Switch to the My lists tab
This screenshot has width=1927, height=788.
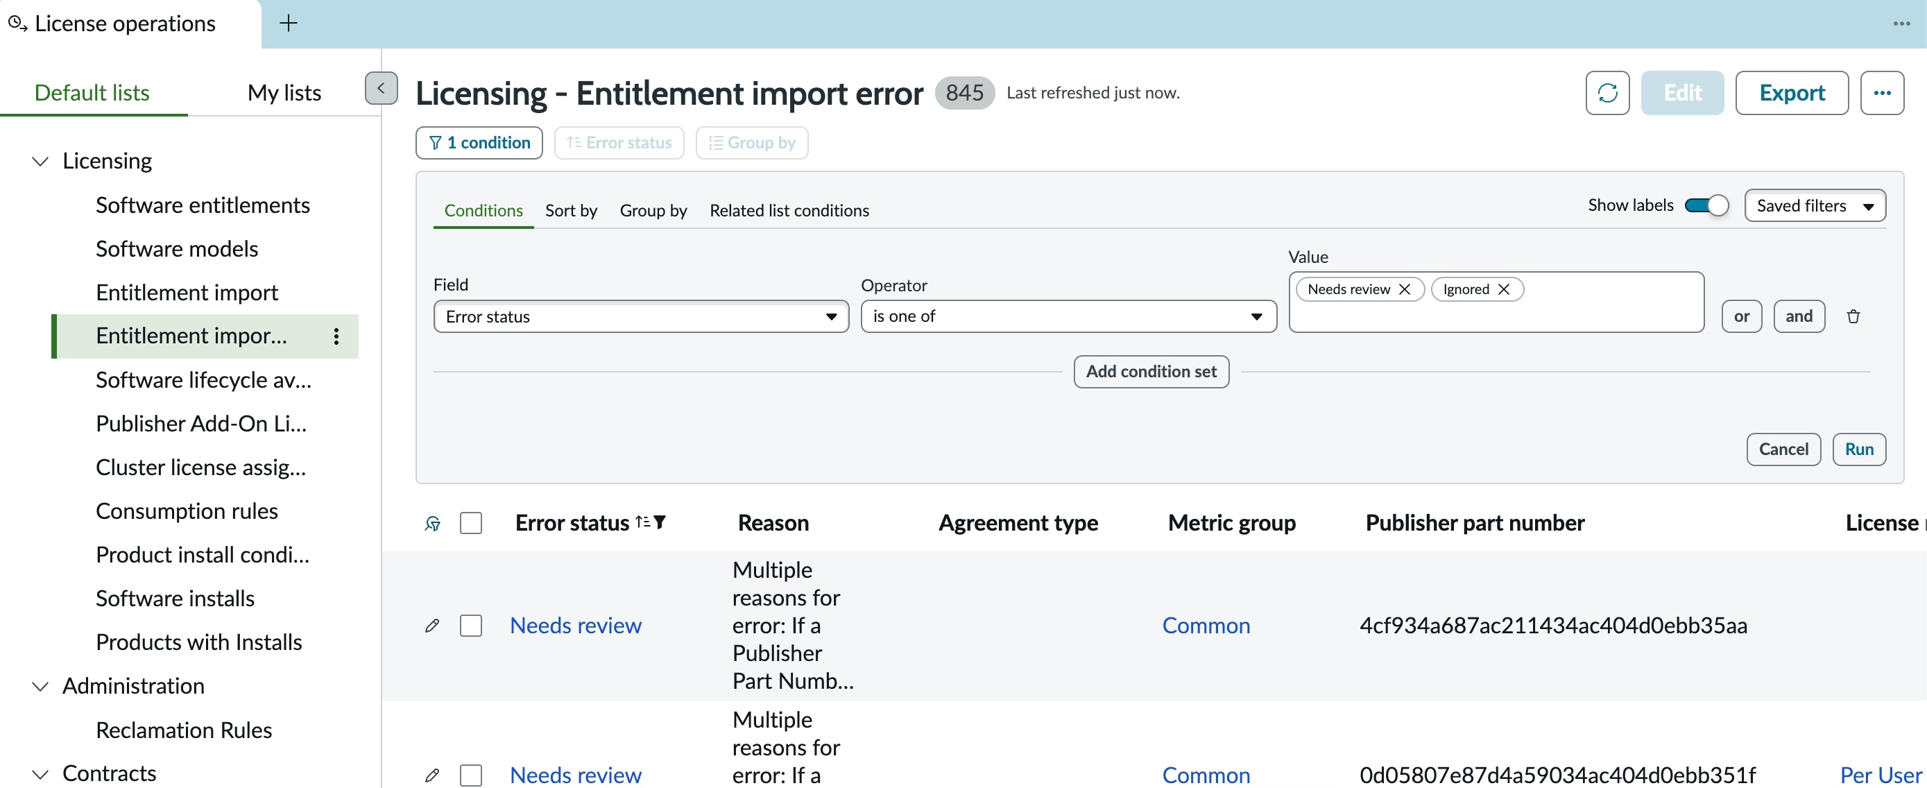tap(284, 93)
